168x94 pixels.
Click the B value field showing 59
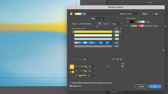(91, 75)
